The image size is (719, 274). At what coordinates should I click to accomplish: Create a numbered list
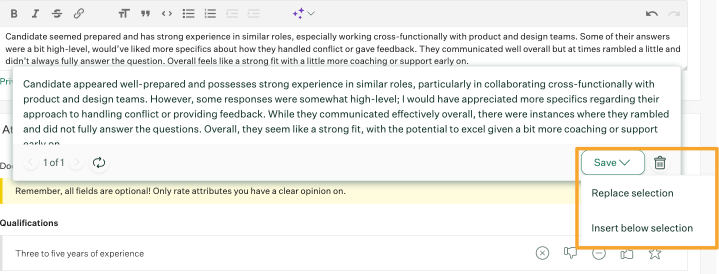210,13
